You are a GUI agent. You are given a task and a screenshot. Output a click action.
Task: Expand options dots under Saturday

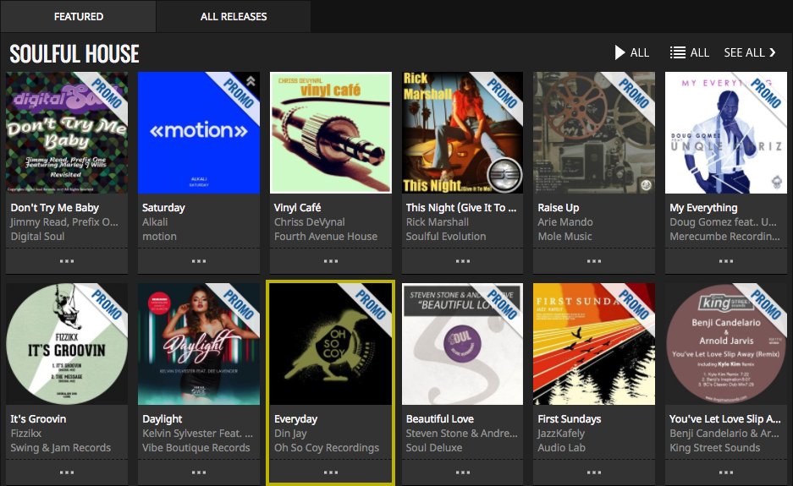click(x=199, y=261)
